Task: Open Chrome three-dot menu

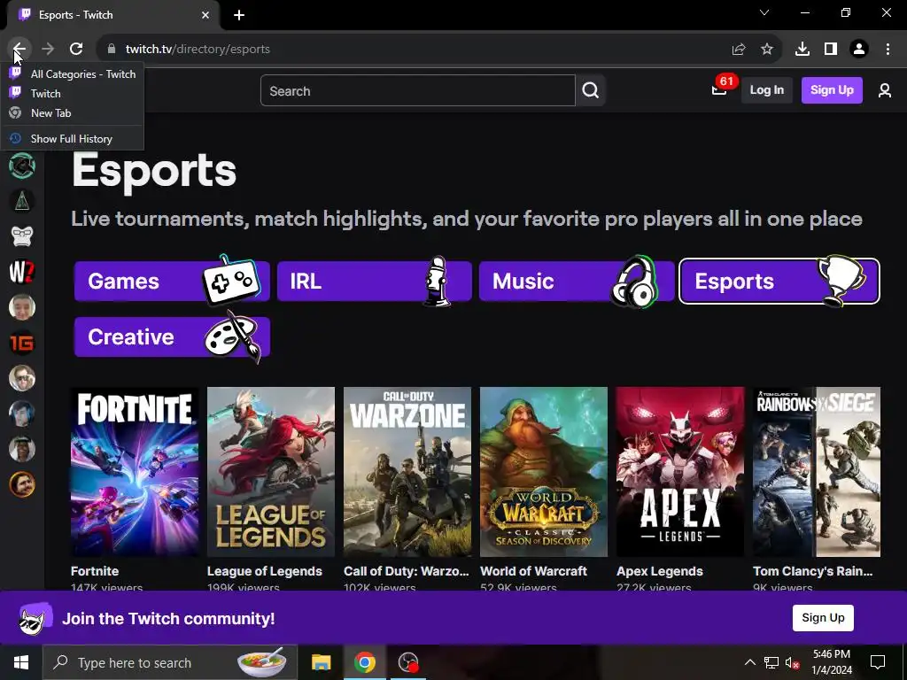Action: point(888,50)
